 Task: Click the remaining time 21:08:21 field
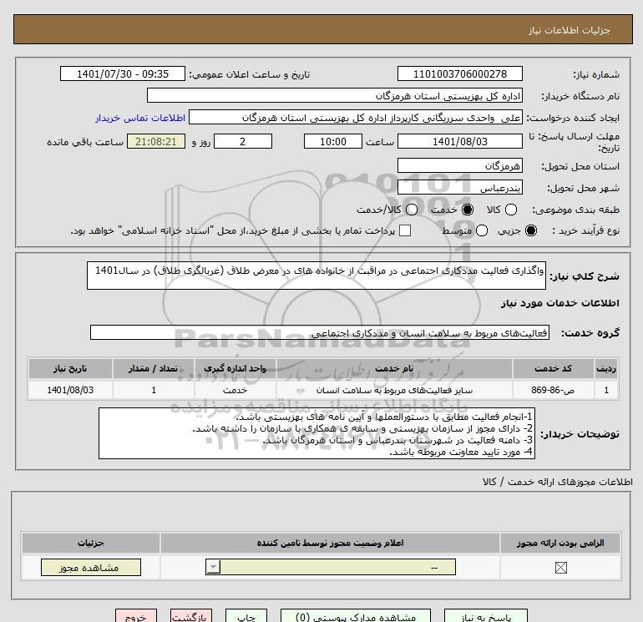coord(156,141)
